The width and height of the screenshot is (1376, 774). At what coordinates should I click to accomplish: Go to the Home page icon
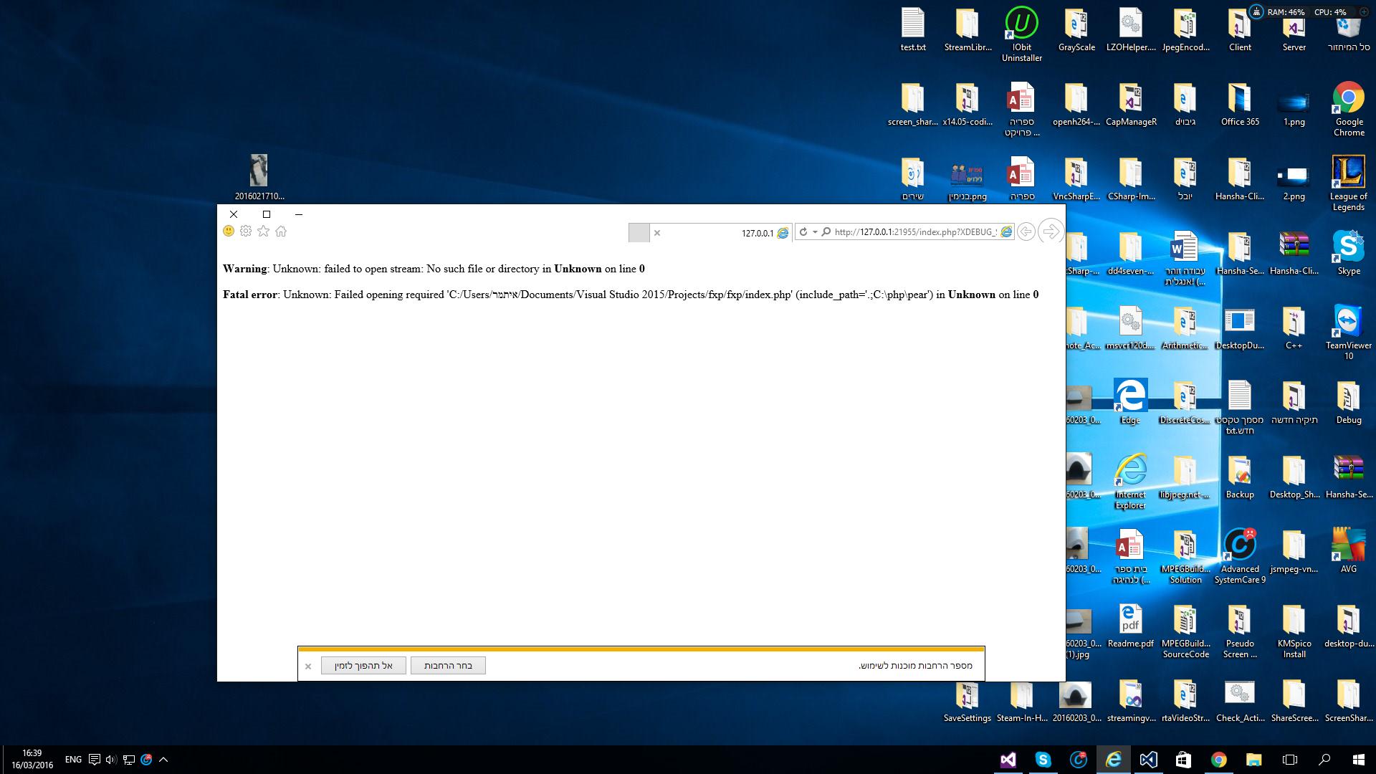[x=281, y=231]
